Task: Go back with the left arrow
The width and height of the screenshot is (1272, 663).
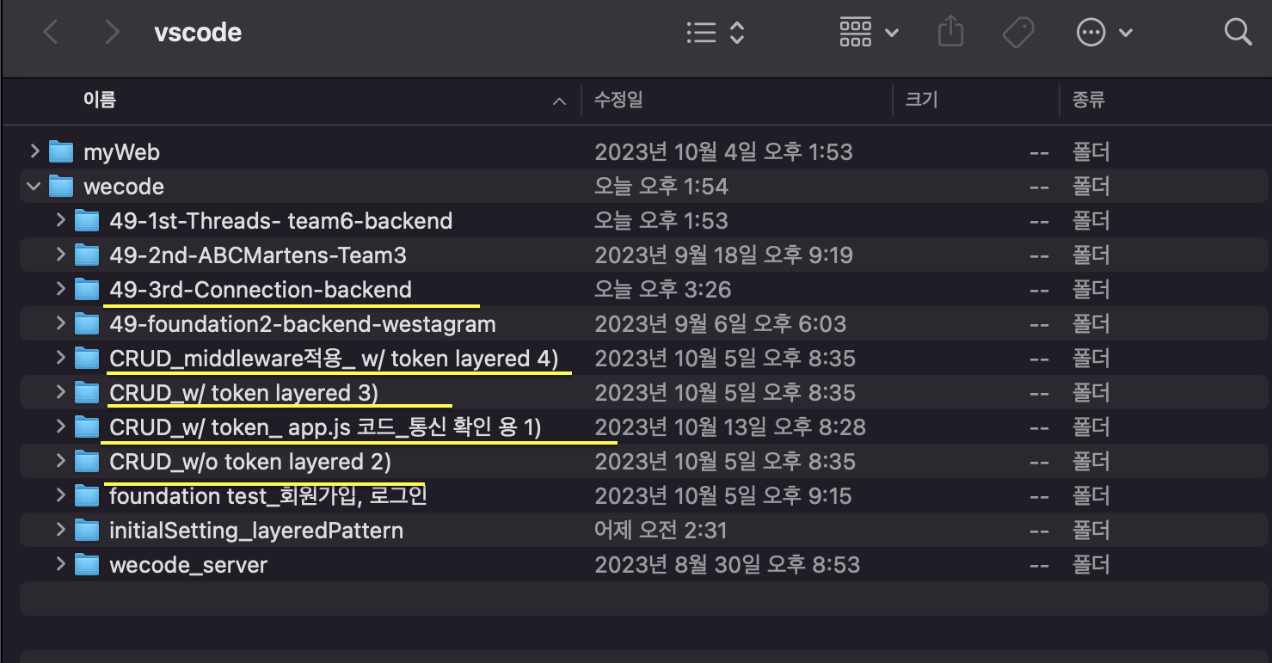Action: (x=51, y=33)
